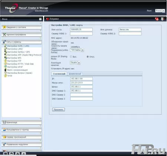
Task: Open Сведения о системе menu section
Action: coord(22,27)
